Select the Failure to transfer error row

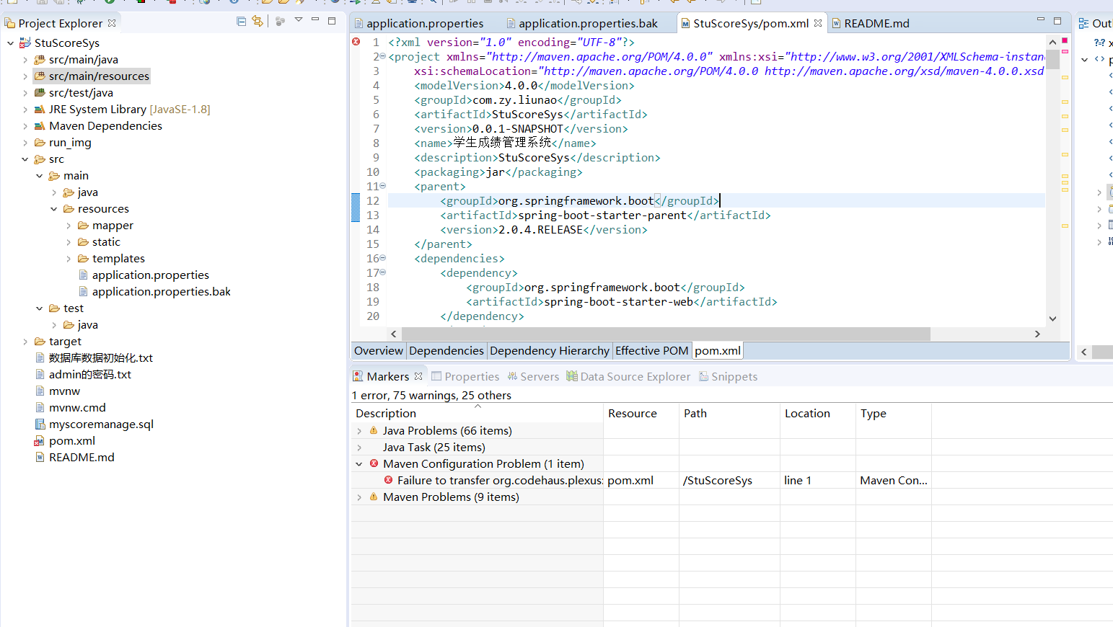point(498,480)
